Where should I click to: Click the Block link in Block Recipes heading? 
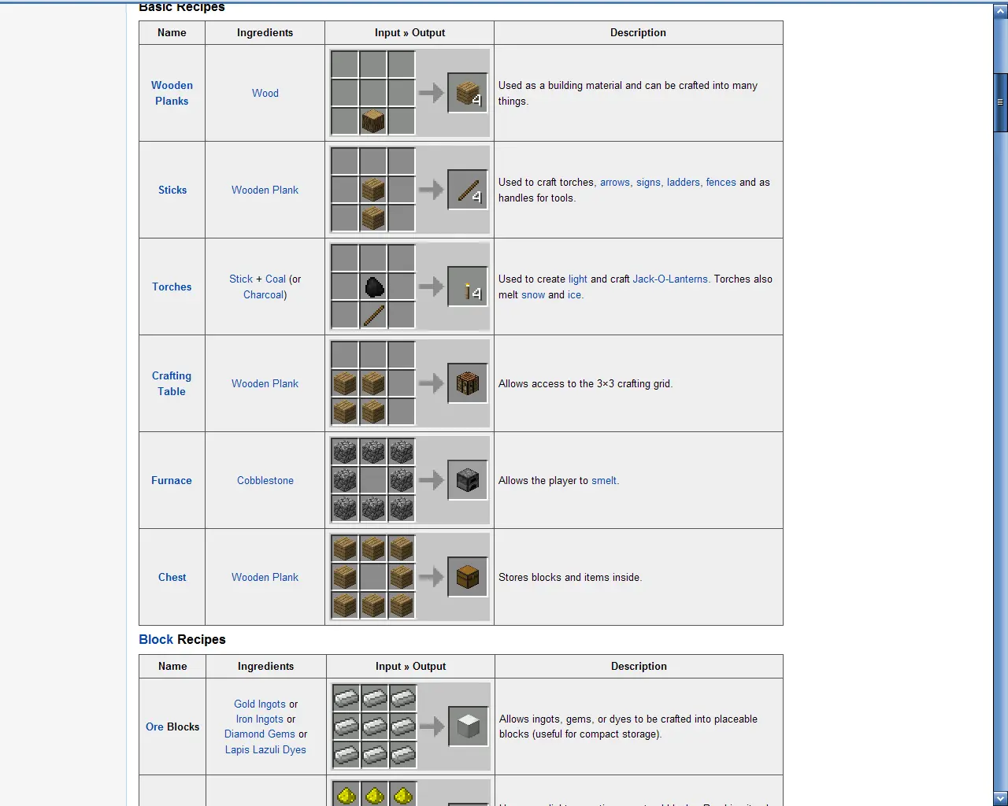coord(156,639)
